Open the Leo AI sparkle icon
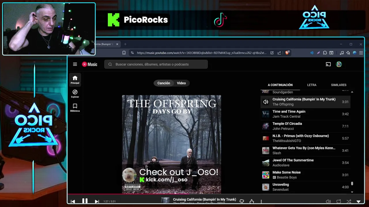369x207 pixels. coord(348,53)
